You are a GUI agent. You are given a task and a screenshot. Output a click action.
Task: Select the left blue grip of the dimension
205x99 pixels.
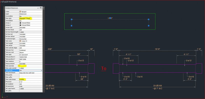click(71, 19)
